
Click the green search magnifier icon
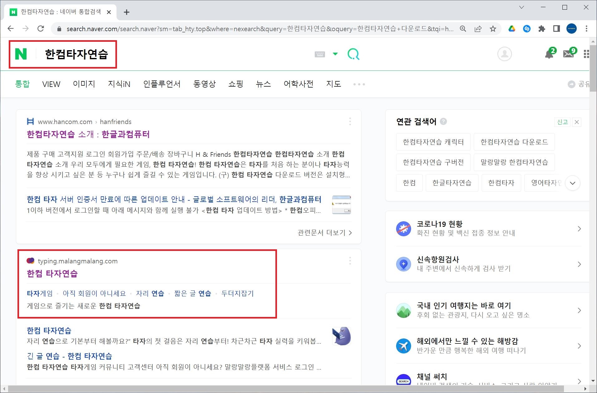353,54
